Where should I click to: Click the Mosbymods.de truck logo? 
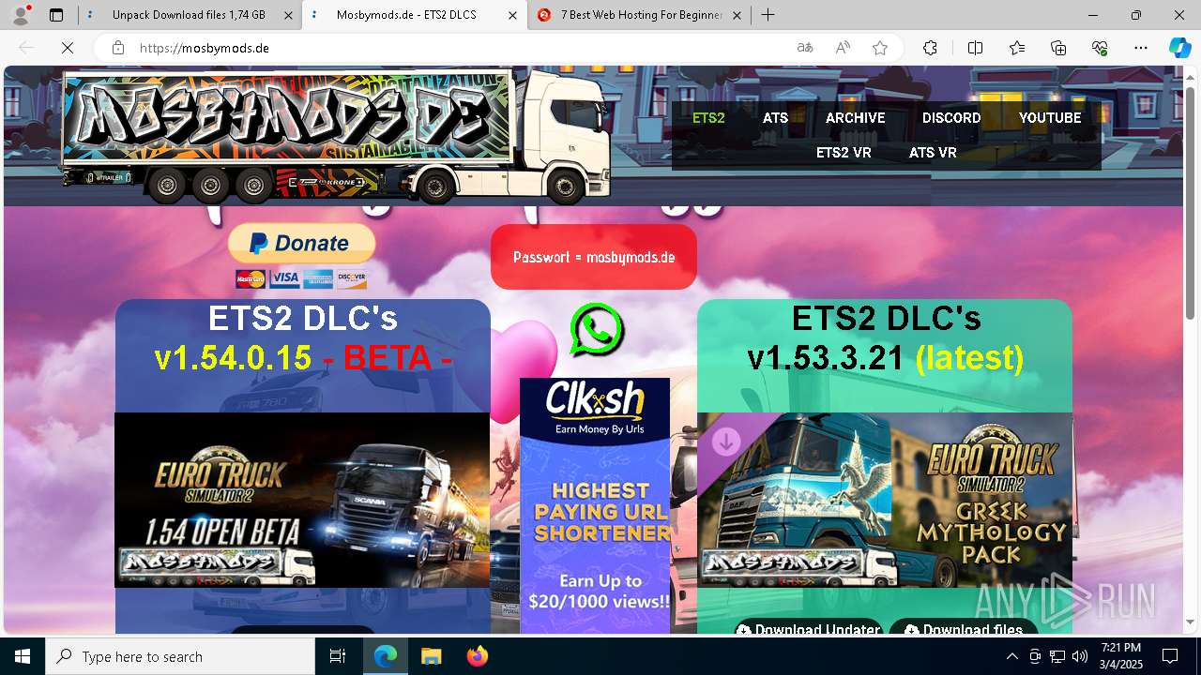pos(335,136)
